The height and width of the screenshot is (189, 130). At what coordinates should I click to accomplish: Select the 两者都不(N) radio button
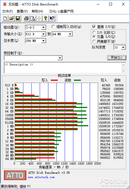(x=94, y=41)
